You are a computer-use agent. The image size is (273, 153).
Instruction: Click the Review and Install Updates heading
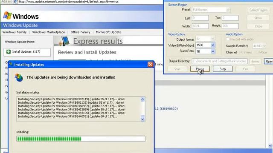(x=87, y=52)
